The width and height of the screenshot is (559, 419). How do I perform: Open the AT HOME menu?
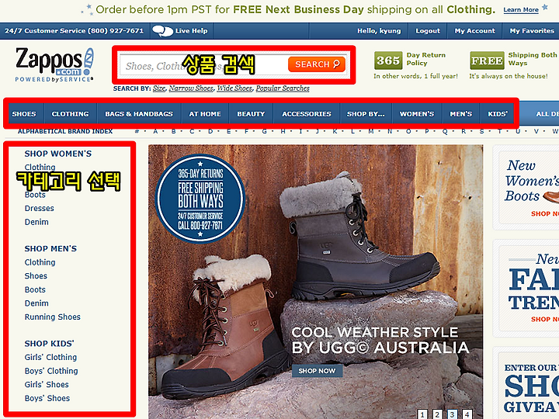point(205,114)
